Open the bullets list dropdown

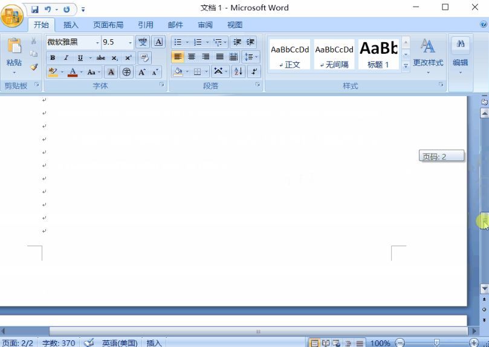tap(187, 42)
